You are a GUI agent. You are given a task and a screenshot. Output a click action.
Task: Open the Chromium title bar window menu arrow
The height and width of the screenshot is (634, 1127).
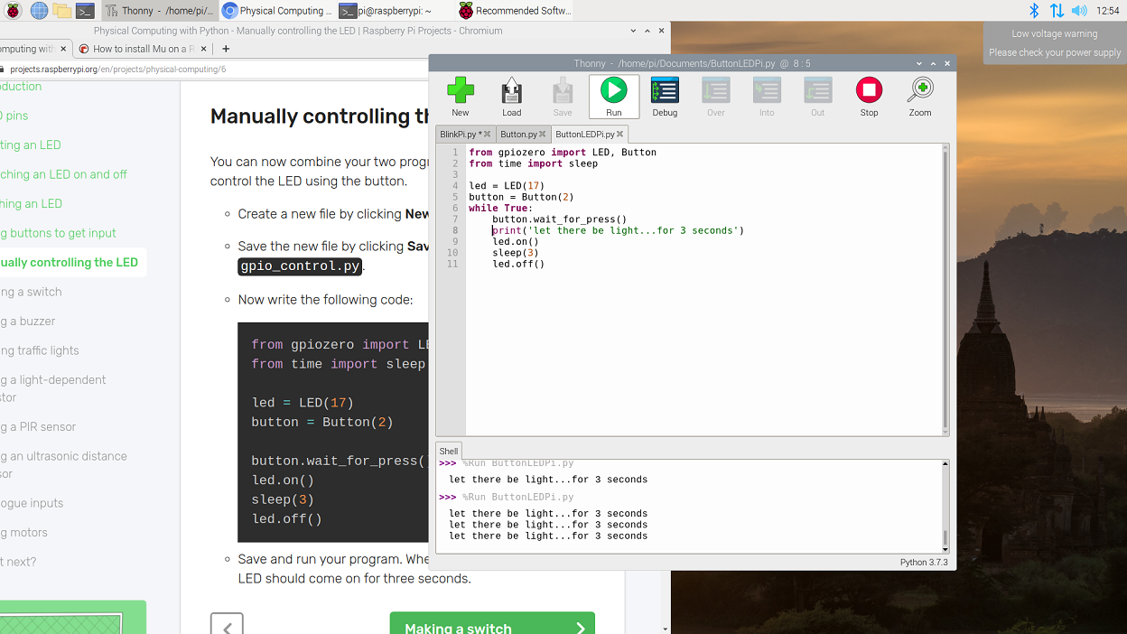tap(633, 31)
